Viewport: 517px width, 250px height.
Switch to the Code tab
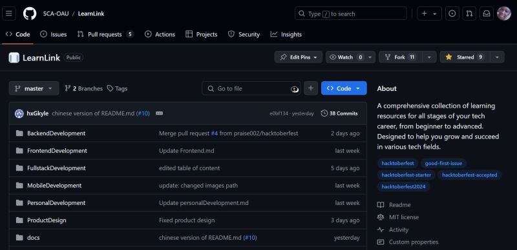click(x=18, y=34)
